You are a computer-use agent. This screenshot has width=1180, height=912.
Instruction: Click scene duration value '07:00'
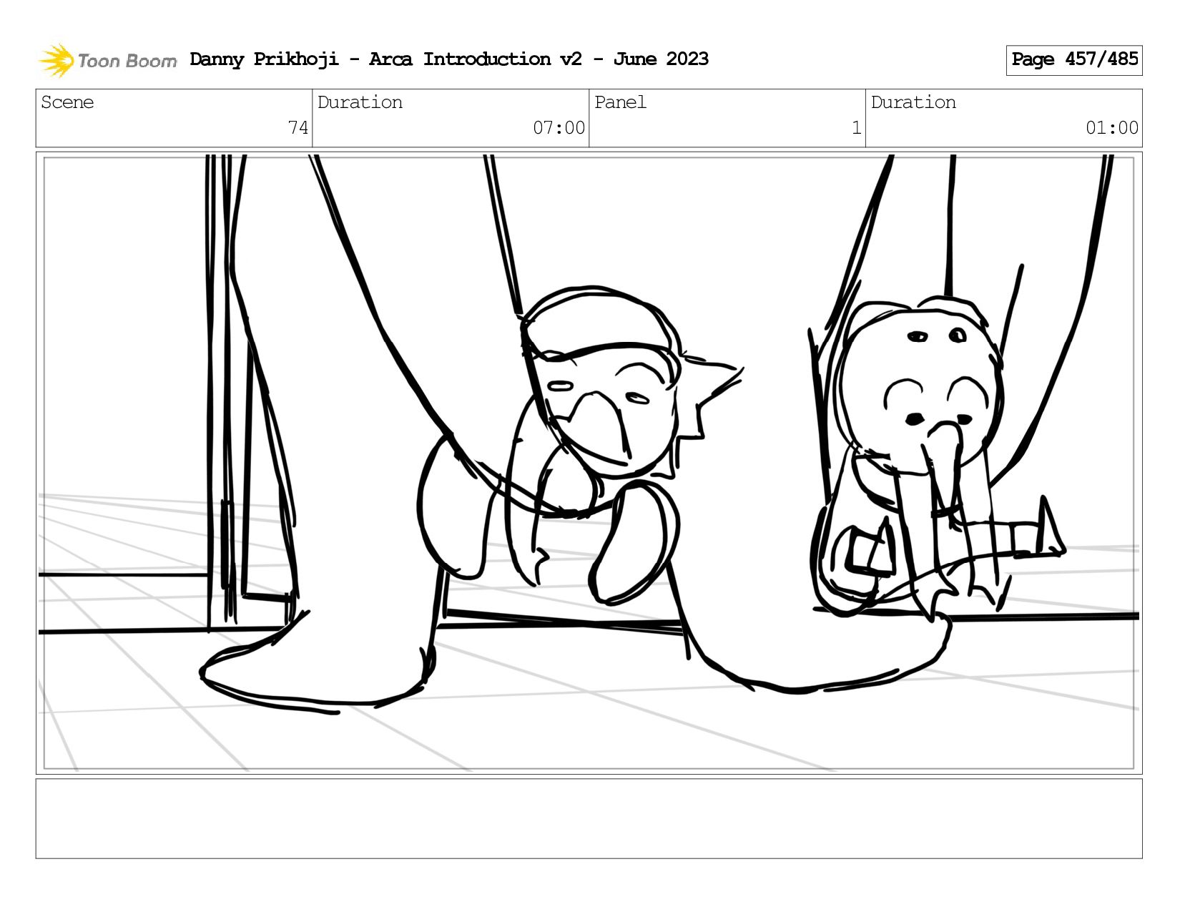click(x=559, y=128)
